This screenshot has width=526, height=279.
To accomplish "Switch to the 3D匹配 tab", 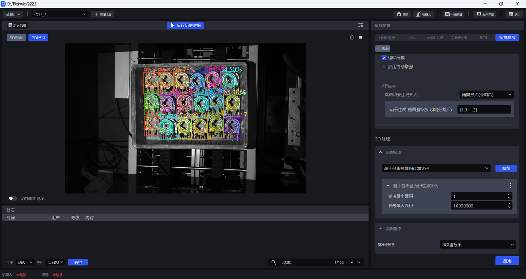I will click(x=16, y=38).
